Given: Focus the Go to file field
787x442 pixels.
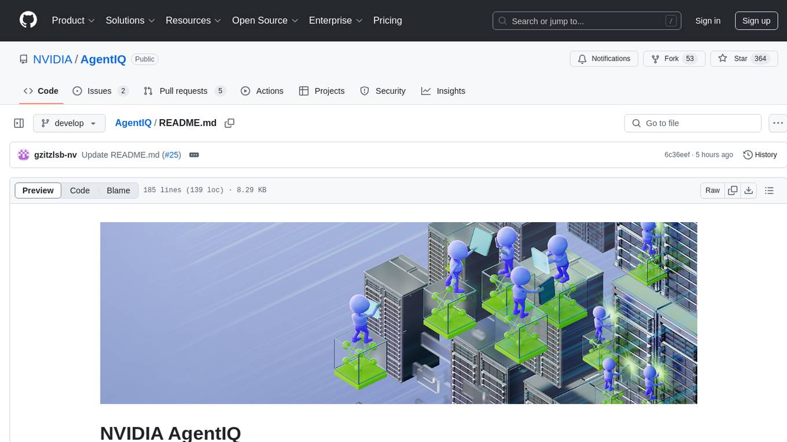Looking at the screenshot, I should (x=693, y=123).
